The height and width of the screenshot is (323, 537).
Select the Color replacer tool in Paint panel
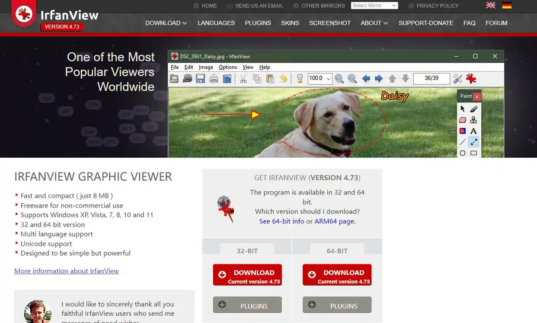pos(463,131)
